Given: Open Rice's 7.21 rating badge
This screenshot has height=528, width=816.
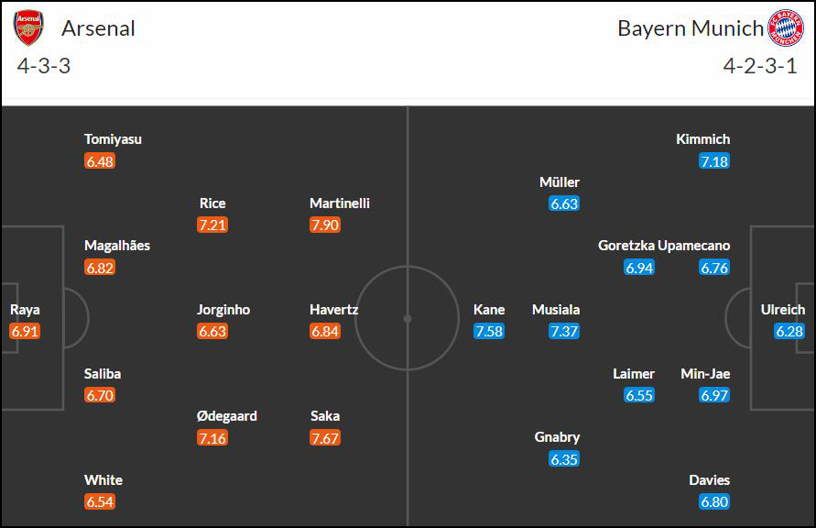Looking at the screenshot, I should tap(212, 225).
